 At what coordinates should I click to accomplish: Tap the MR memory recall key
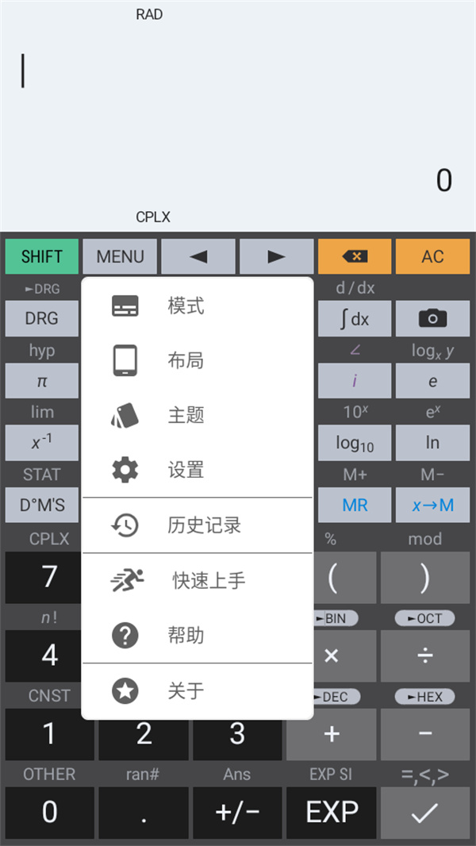tap(355, 505)
